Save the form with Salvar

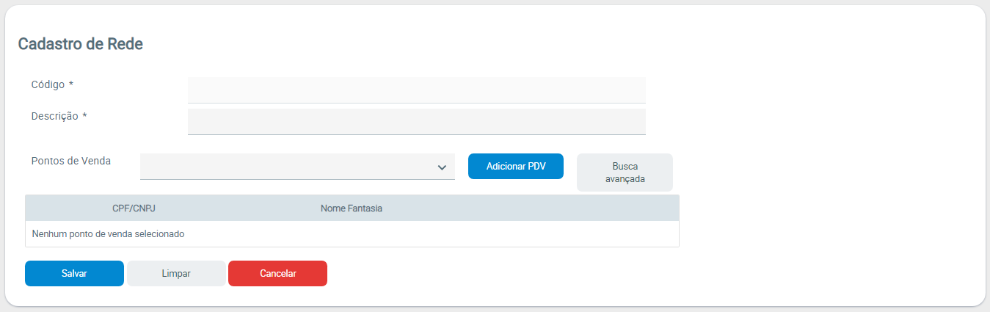pyautogui.click(x=74, y=273)
